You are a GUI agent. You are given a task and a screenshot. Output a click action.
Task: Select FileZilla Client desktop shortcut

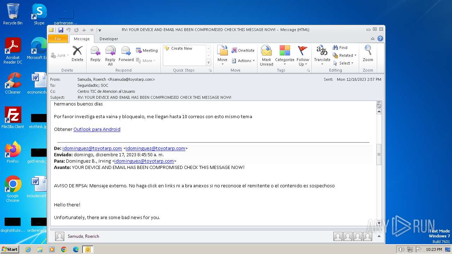click(13, 117)
